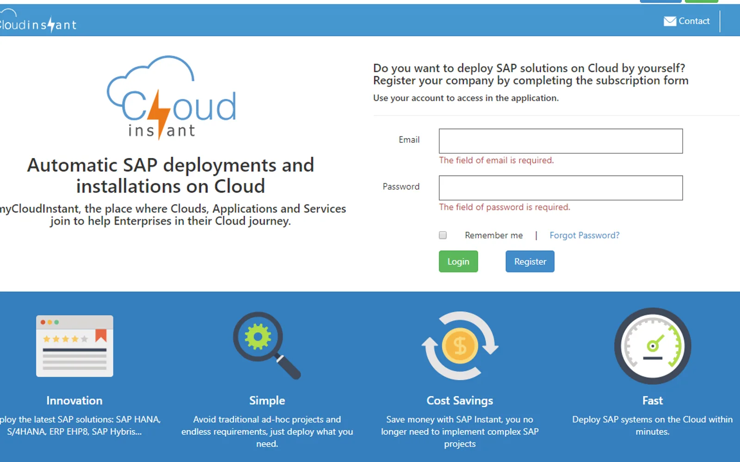Select the Innovation heading
Viewport: 740px width, 462px height.
click(74, 401)
